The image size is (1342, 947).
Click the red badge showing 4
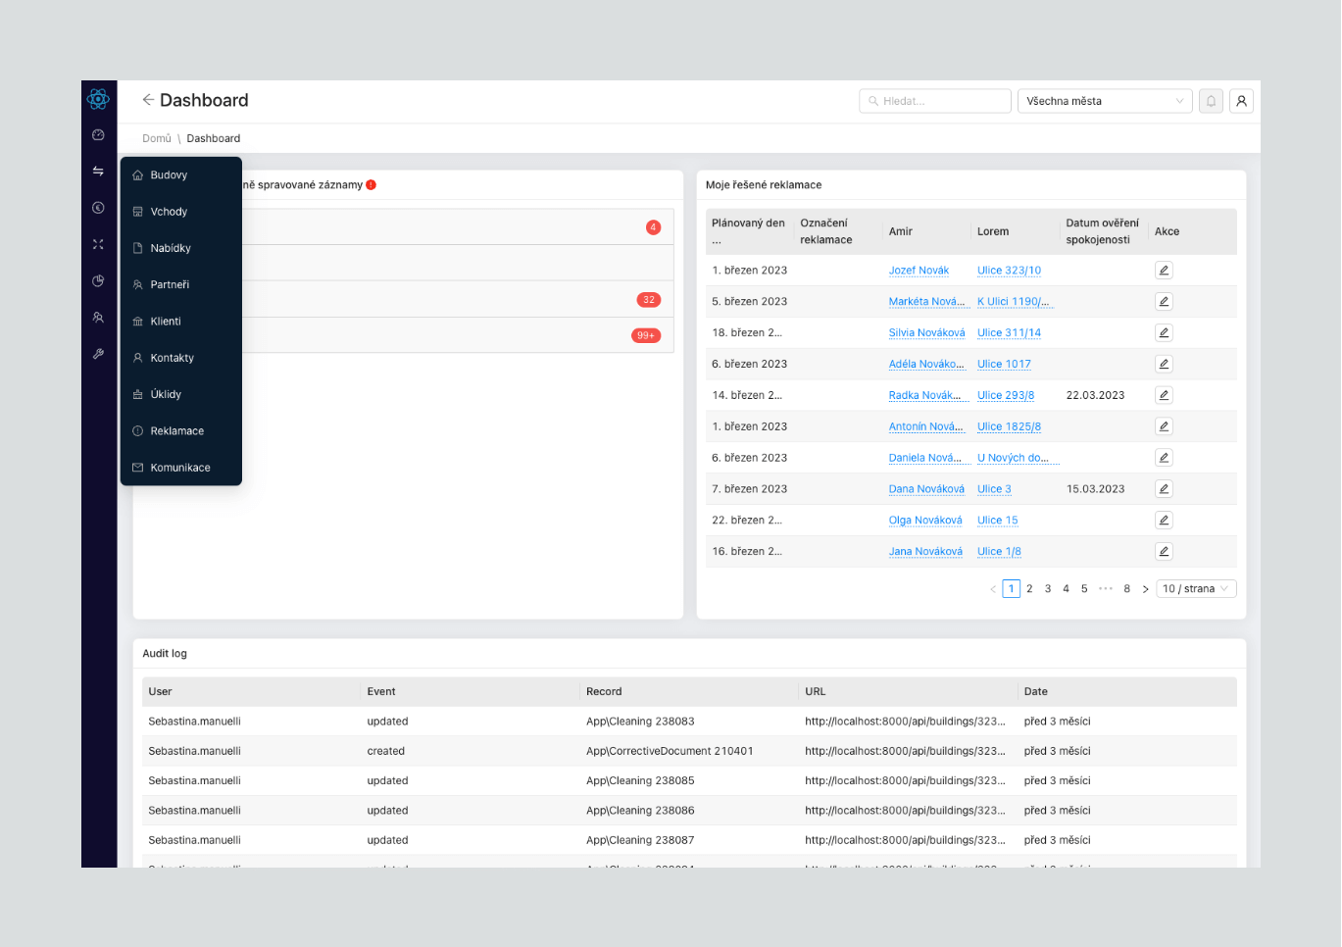tap(653, 227)
